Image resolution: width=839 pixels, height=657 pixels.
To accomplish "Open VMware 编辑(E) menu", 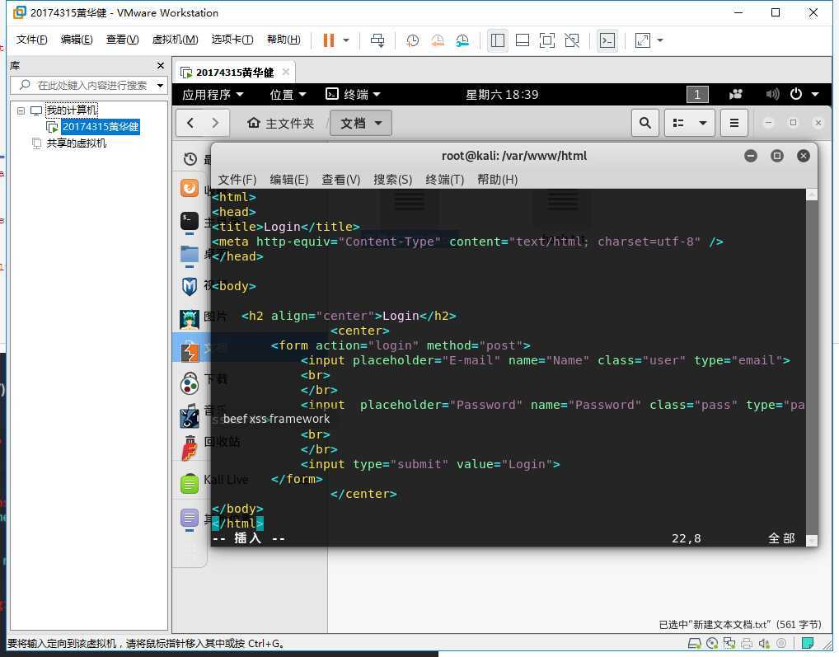I will 77,40.
